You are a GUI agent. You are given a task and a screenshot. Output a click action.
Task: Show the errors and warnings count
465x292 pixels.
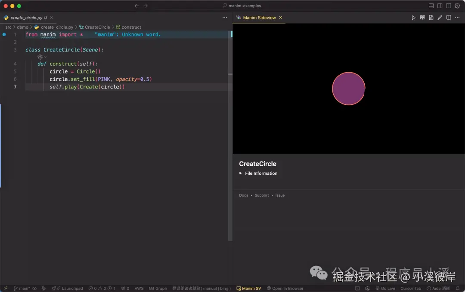[102, 289]
